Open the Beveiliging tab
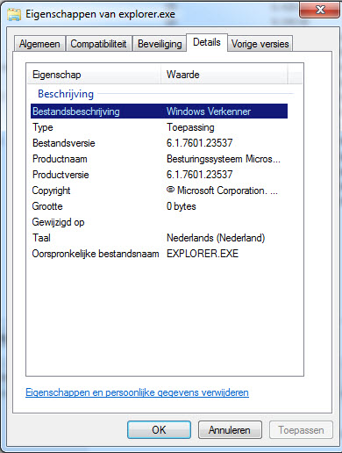342x453 pixels. (160, 44)
